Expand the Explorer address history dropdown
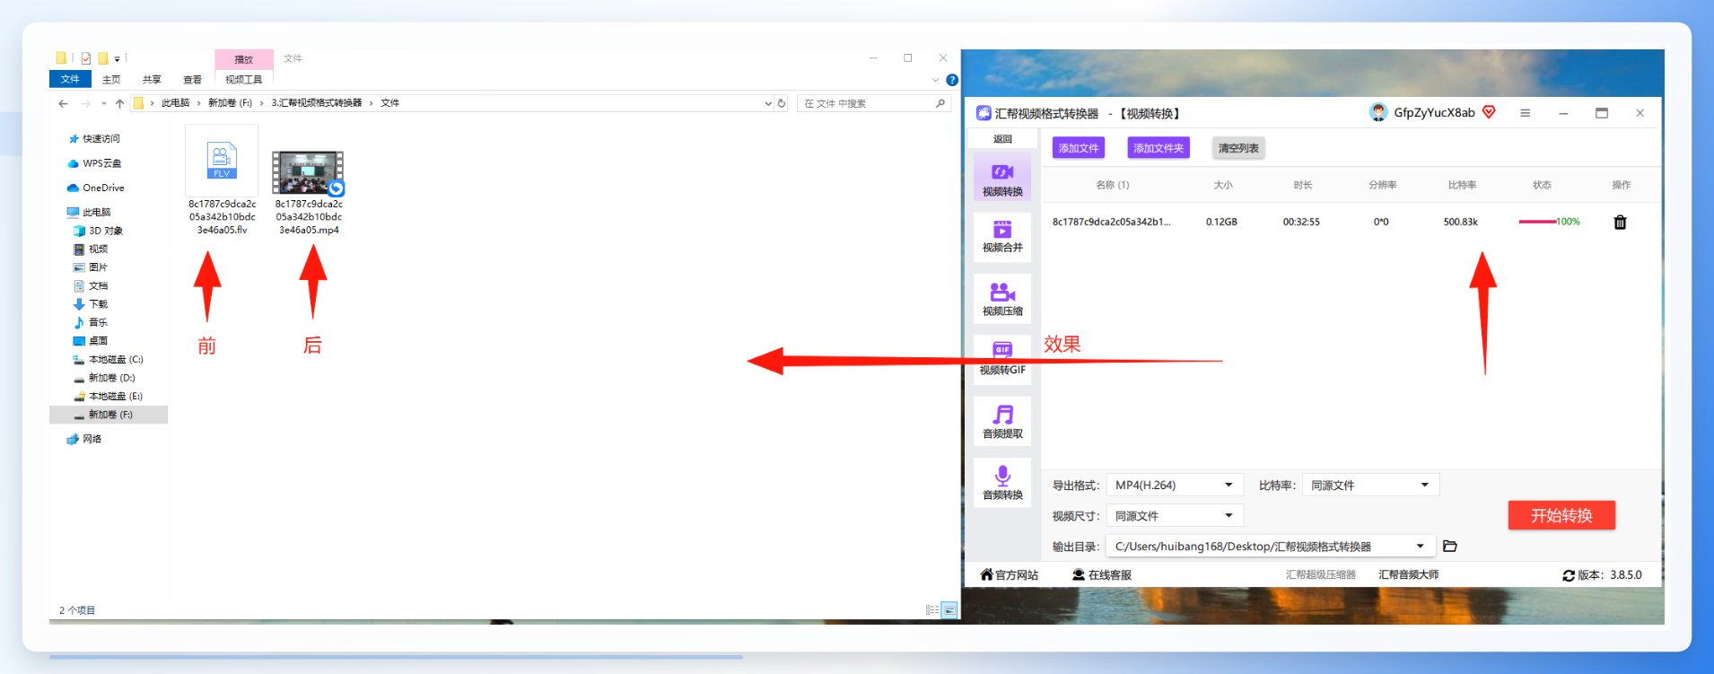Screen dimensions: 1714x674 tap(768, 103)
